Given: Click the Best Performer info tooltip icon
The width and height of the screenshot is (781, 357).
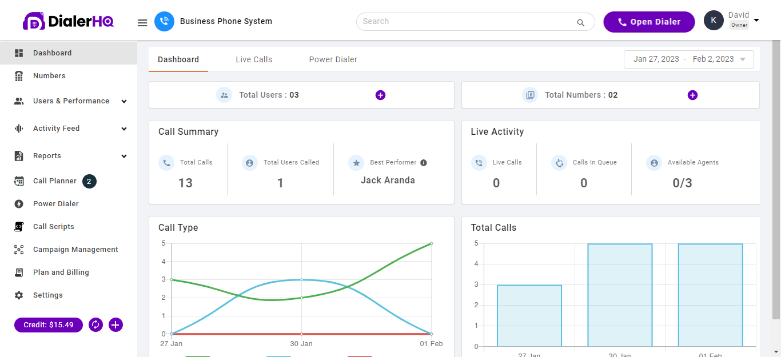Looking at the screenshot, I should point(423,162).
